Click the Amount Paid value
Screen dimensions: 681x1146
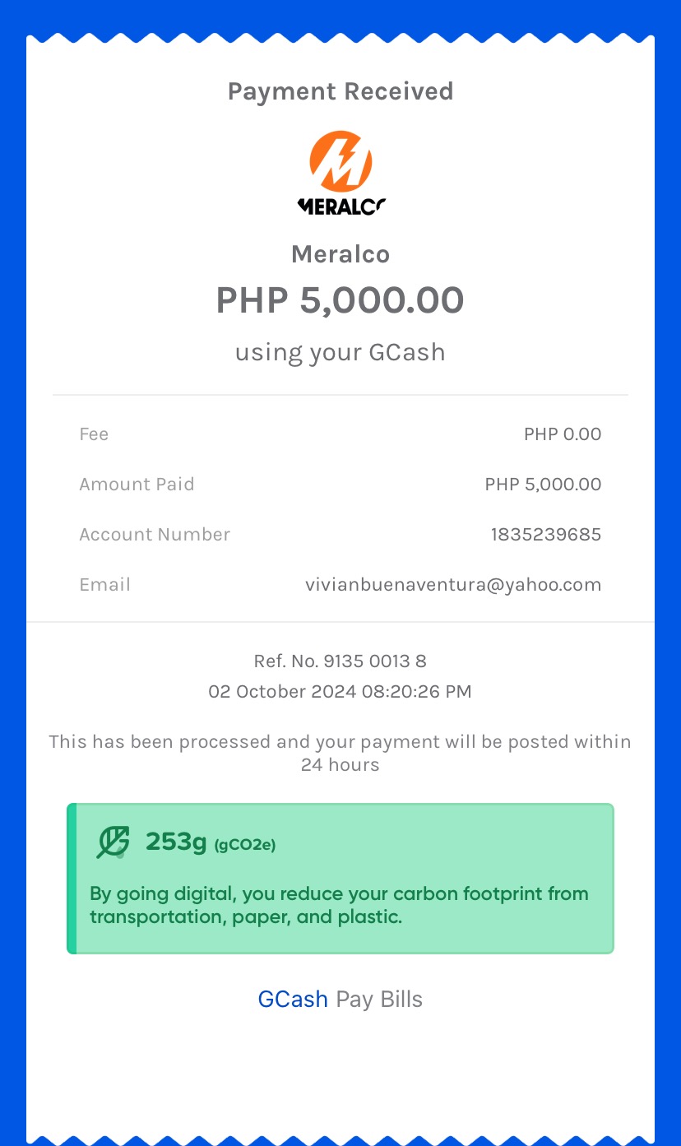click(543, 485)
